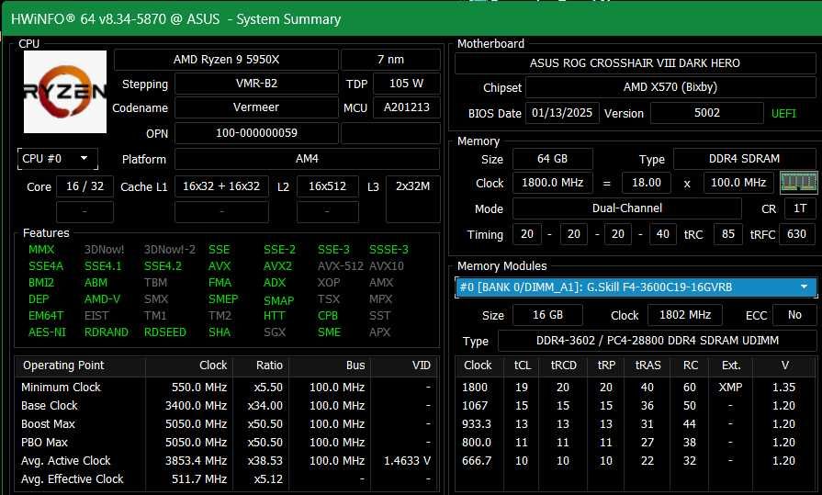Click the 64 GB memory size value
822x495 pixels.
[x=553, y=159]
